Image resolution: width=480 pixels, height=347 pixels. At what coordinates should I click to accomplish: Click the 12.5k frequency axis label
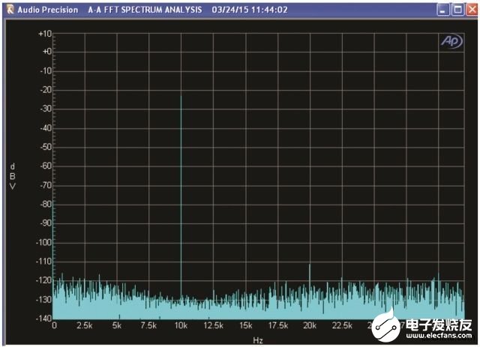pos(213,325)
